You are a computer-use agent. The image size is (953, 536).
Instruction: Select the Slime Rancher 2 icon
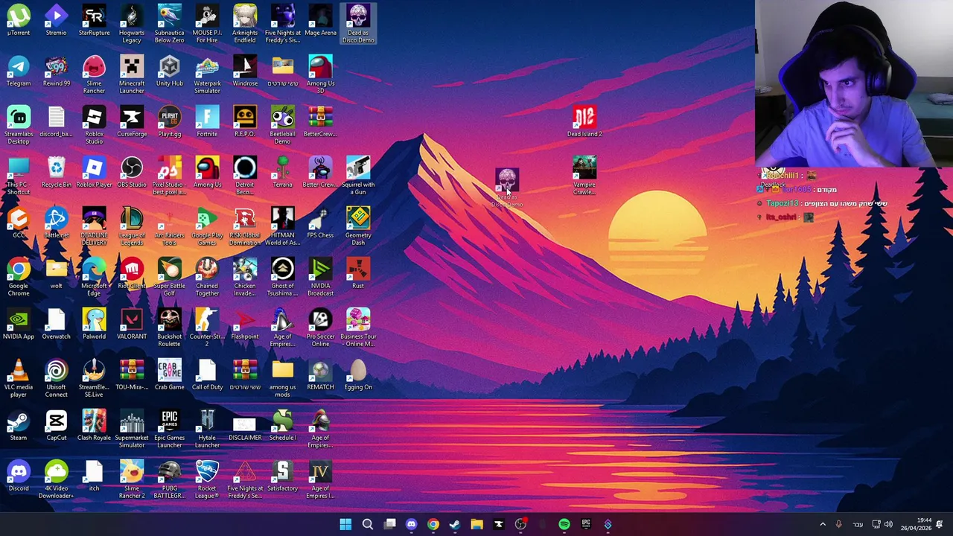pyautogui.click(x=132, y=479)
